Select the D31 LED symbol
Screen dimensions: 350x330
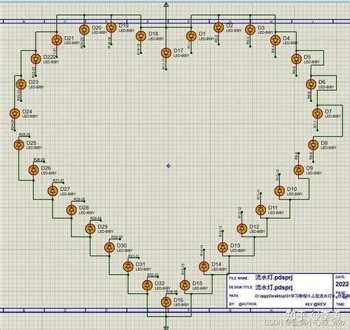click(128, 267)
